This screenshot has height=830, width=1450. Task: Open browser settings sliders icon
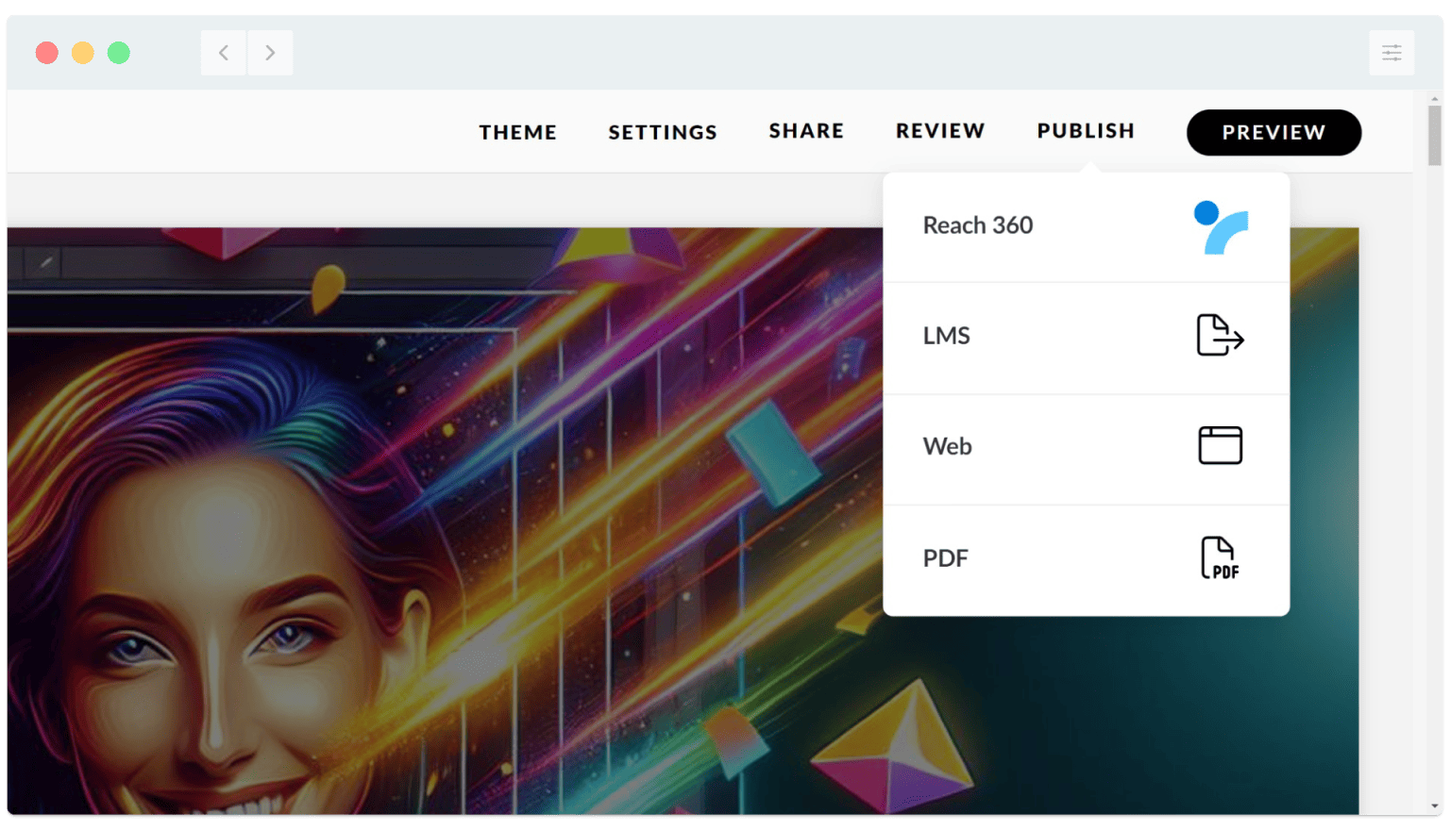click(1391, 53)
